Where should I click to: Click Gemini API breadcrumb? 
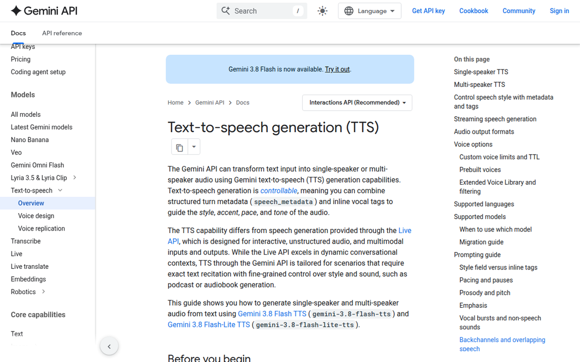[x=210, y=103]
